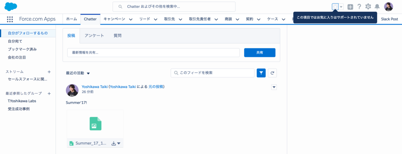
Task: Open the setup gear icon
Action: 368,7
